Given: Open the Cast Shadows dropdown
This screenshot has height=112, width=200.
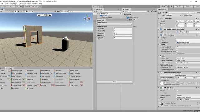Looking at the screenshot, I should 188,47.
